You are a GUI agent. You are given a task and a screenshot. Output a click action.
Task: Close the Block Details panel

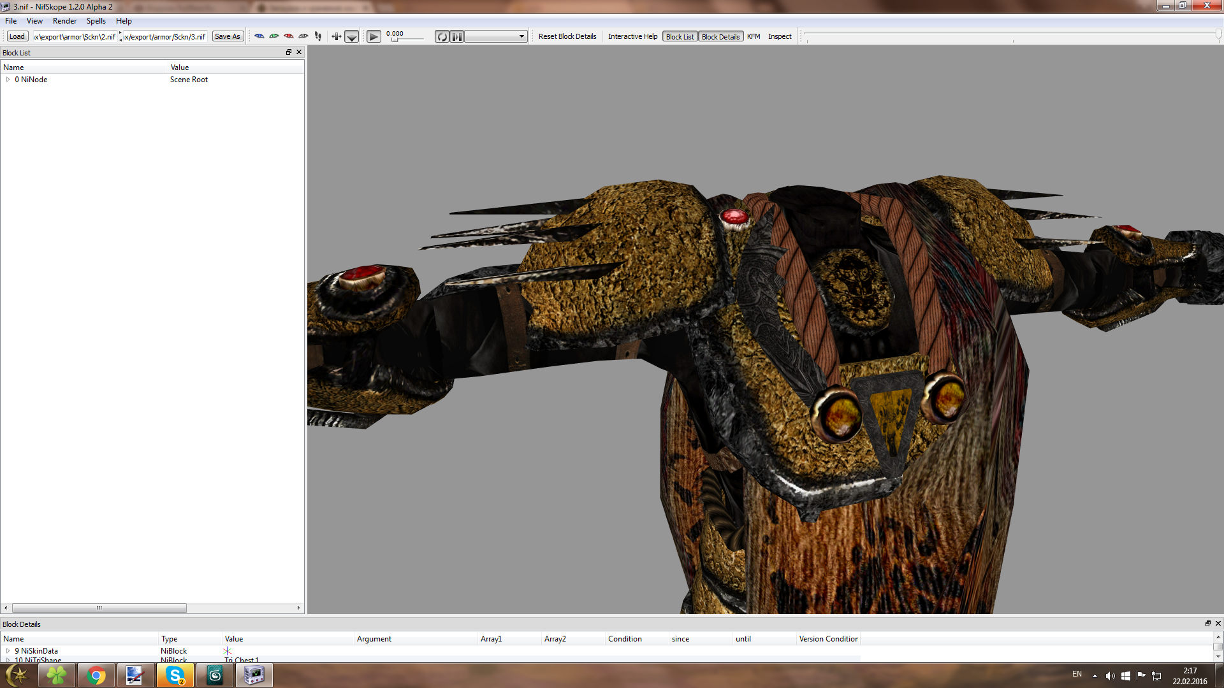pos(1218,624)
